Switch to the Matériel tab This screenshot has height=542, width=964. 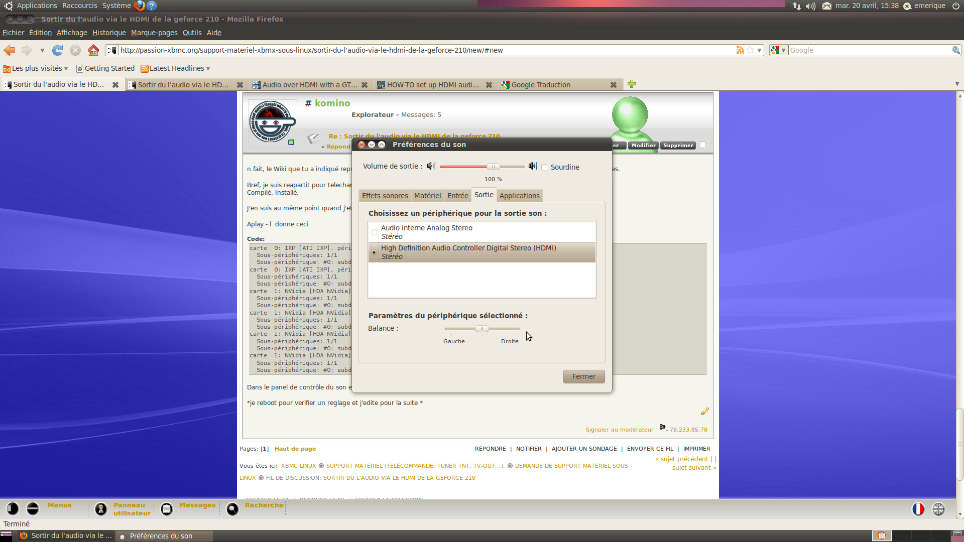pyautogui.click(x=427, y=196)
